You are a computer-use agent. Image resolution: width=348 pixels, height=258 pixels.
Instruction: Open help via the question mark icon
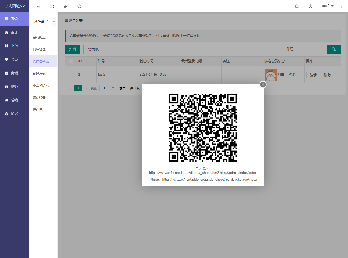point(310,6)
